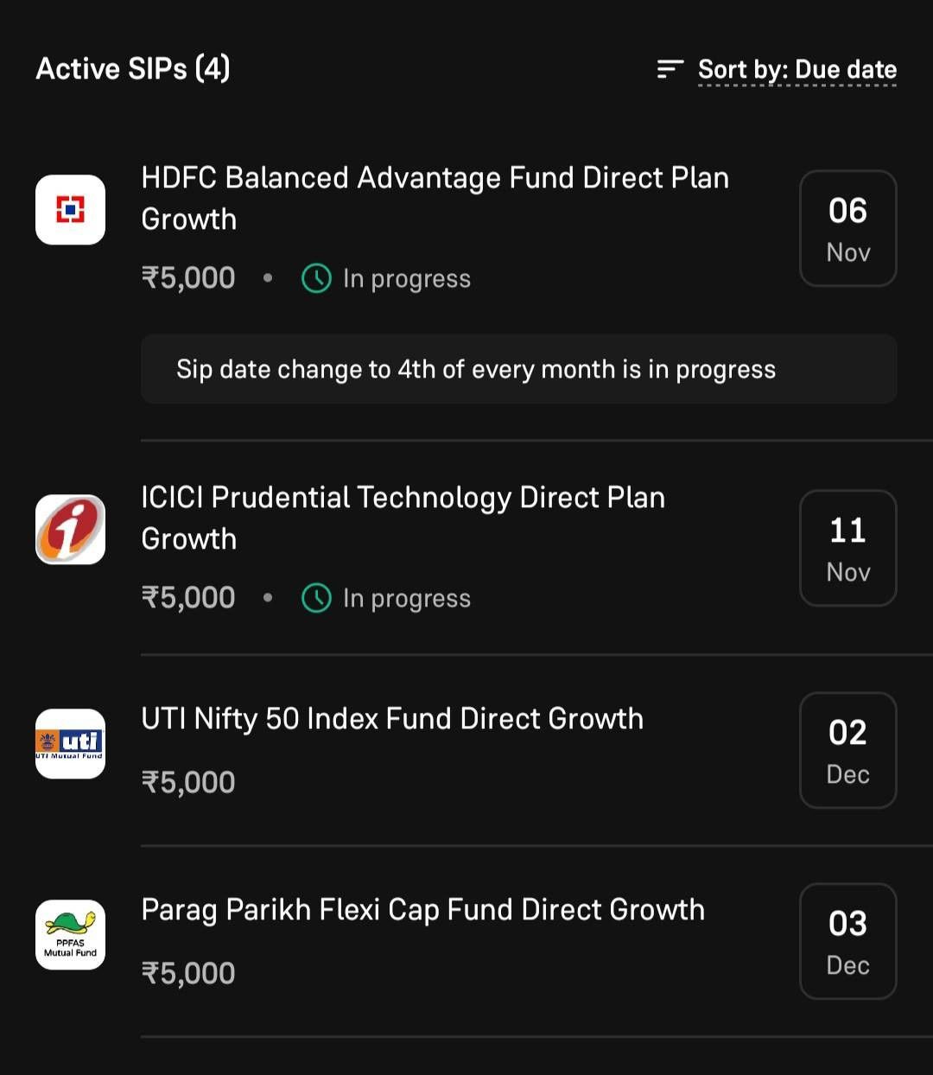Tap the PPFAS turtle logo icon
933x1075 pixels.
70,935
